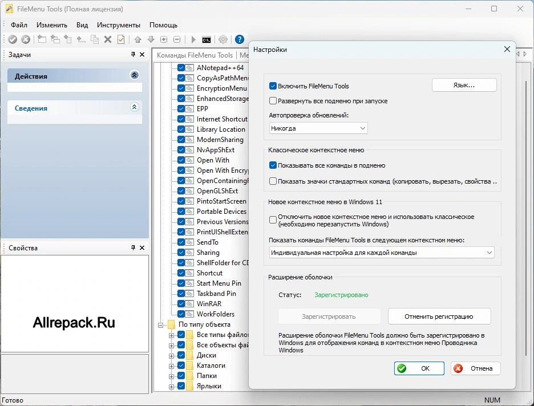Click the copy element toolbar icon

coord(94,39)
